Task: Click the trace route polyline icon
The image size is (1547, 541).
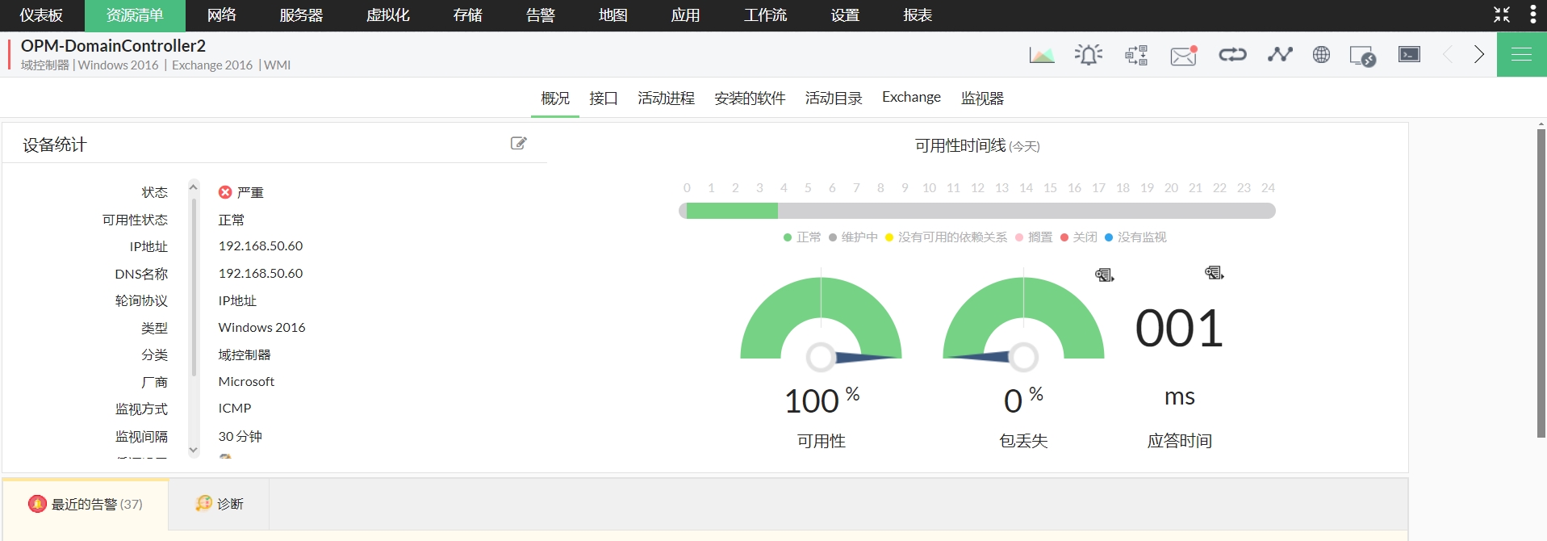Action: [x=1279, y=55]
